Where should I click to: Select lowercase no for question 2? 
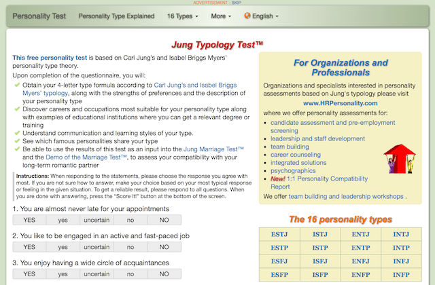[130, 247]
